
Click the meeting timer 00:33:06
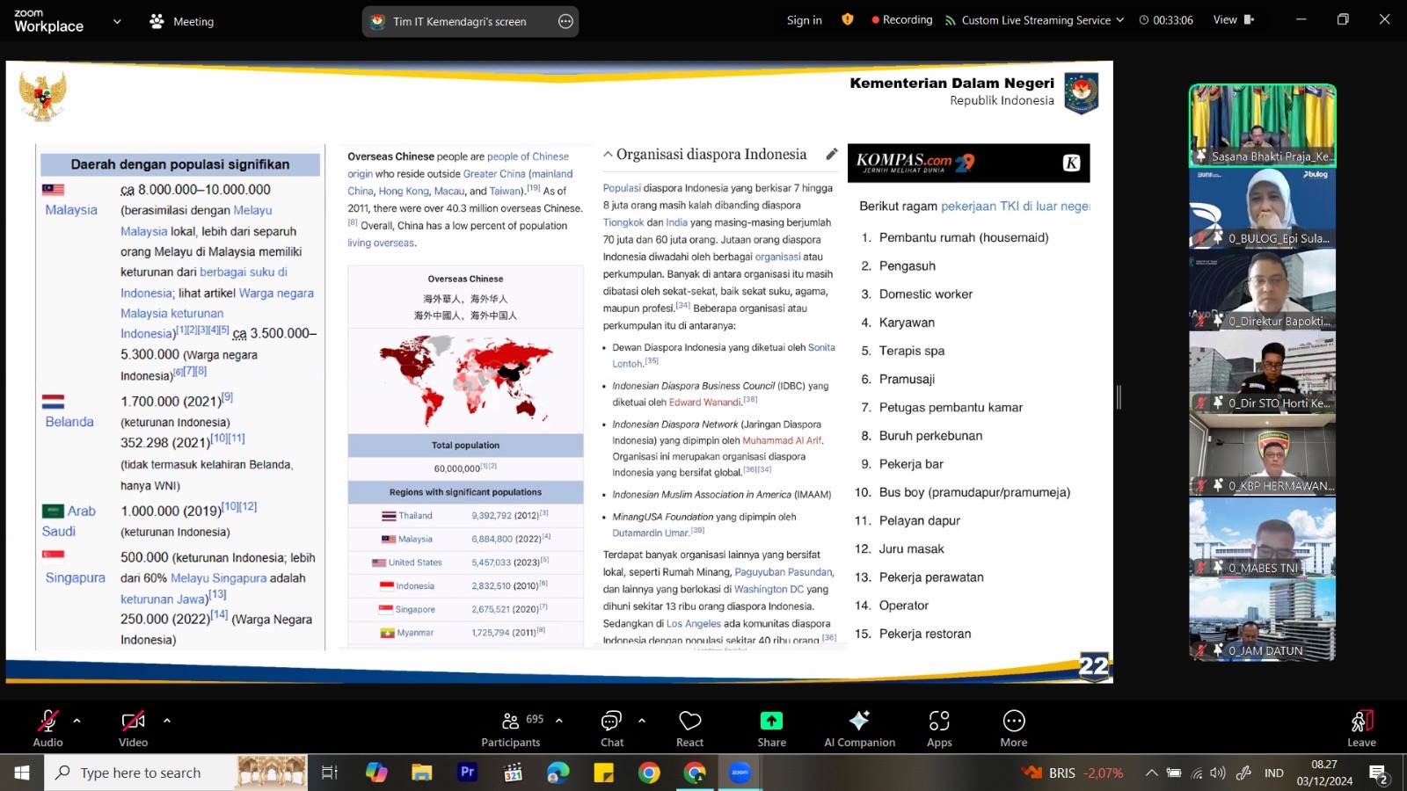pos(1166,20)
